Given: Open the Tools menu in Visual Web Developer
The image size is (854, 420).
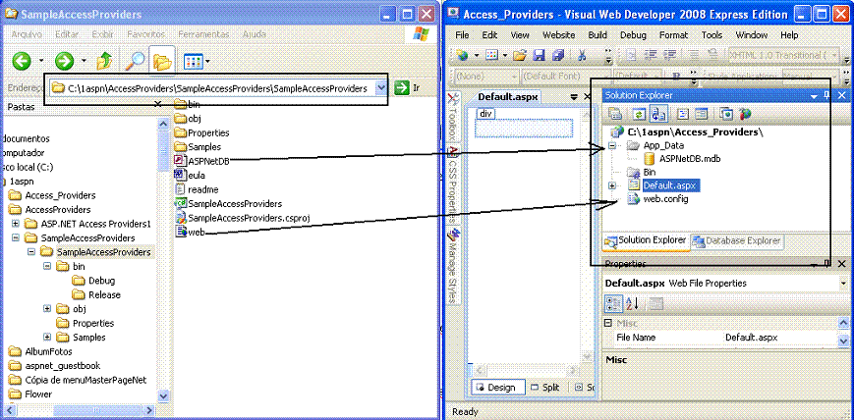Looking at the screenshot, I should click(712, 34).
